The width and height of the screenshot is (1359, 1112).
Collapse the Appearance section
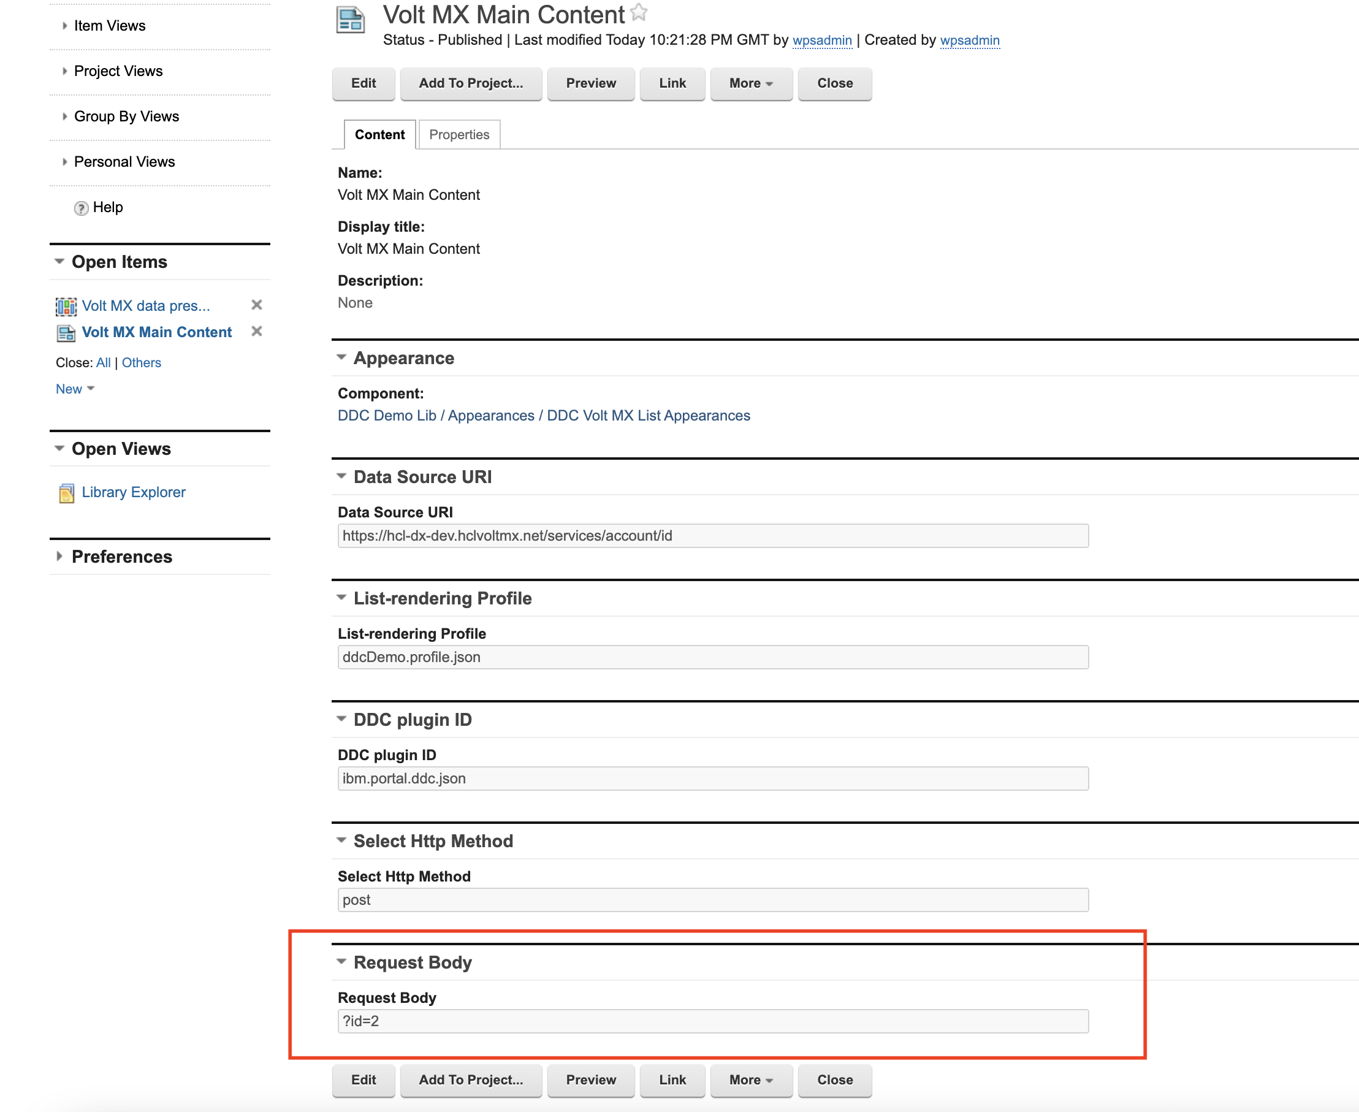click(x=341, y=357)
